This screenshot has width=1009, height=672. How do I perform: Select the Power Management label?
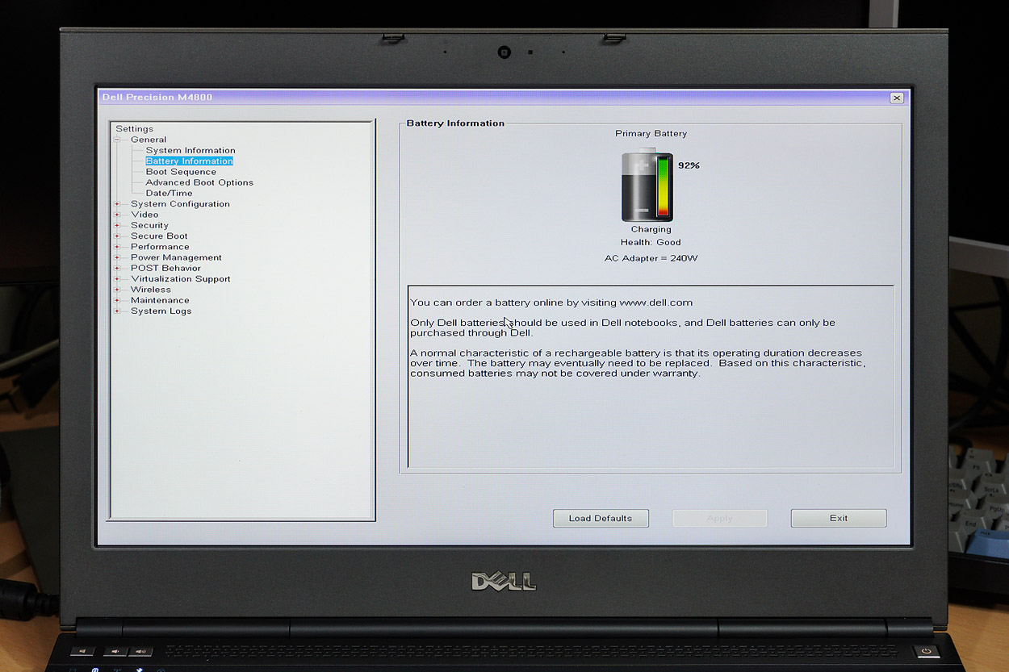pyautogui.click(x=176, y=257)
